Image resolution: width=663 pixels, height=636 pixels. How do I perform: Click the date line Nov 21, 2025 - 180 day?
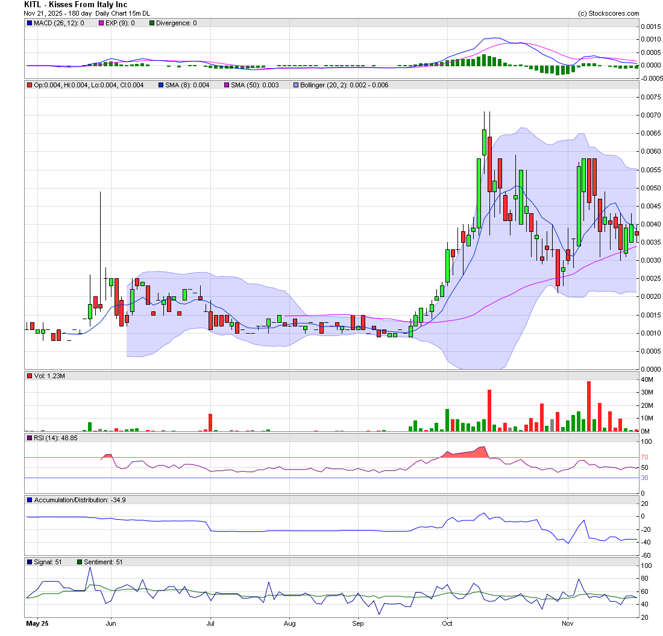[x=57, y=13]
